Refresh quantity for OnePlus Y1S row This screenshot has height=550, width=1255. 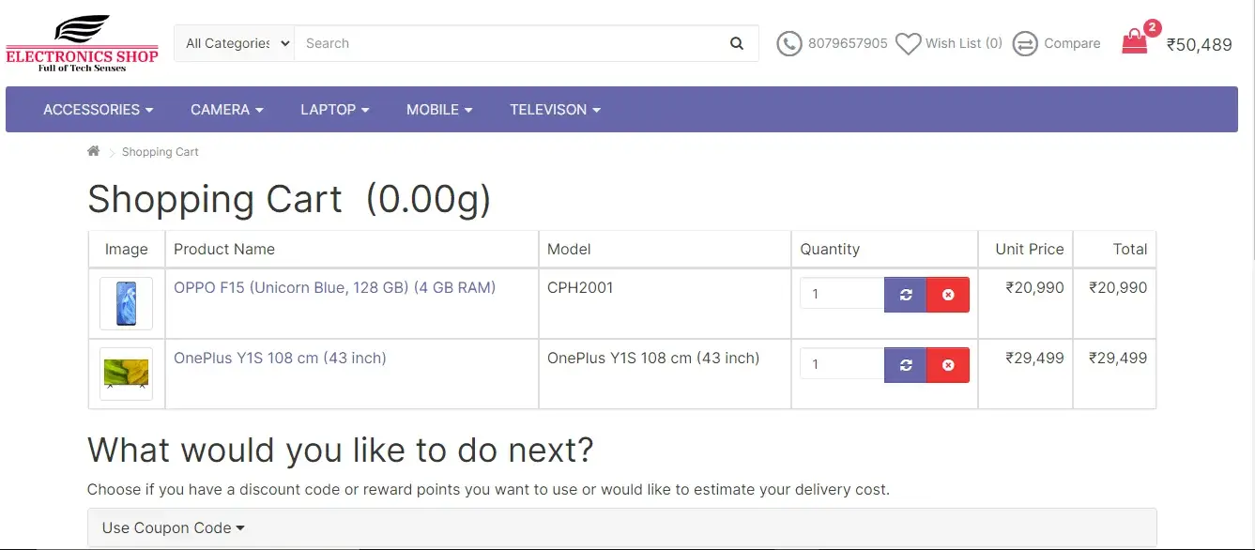tap(905, 364)
